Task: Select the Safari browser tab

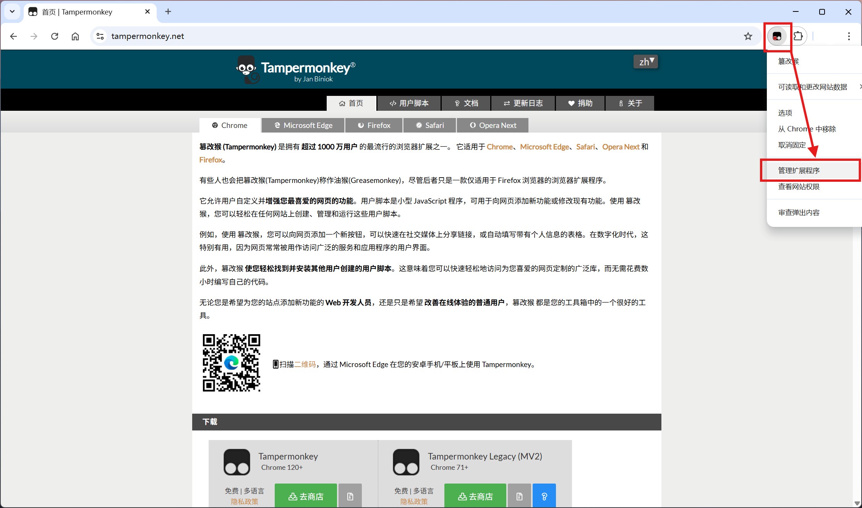Action: coord(430,125)
